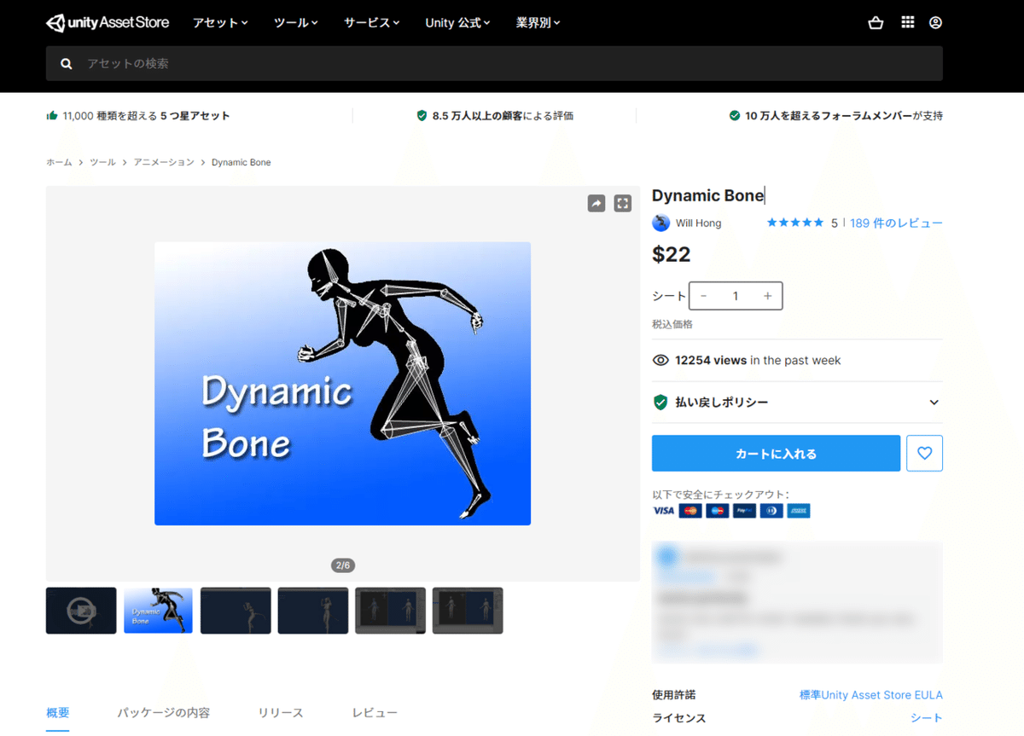Open fullscreen view of the product image
The image size is (1024, 736).
[622, 203]
